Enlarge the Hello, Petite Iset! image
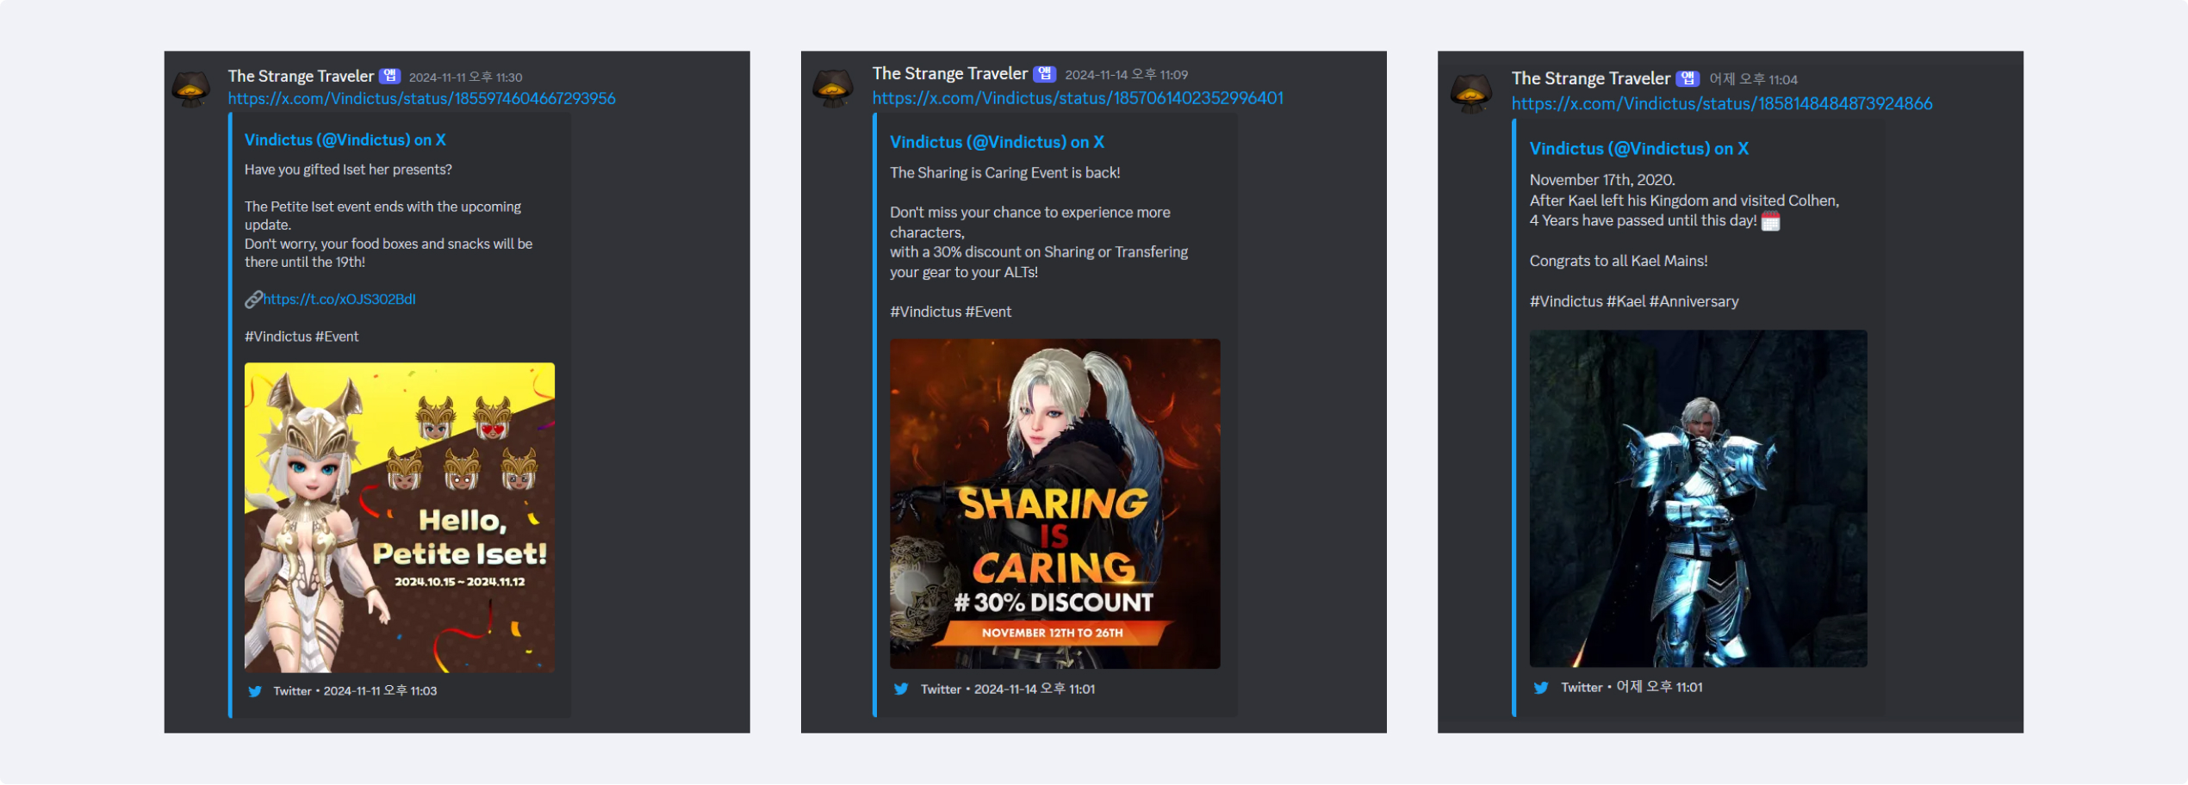 tap(400, 517)
